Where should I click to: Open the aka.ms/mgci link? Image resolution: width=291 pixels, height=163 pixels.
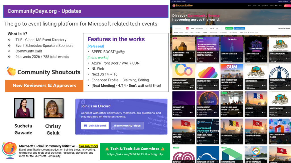click(x=88, y=146)
